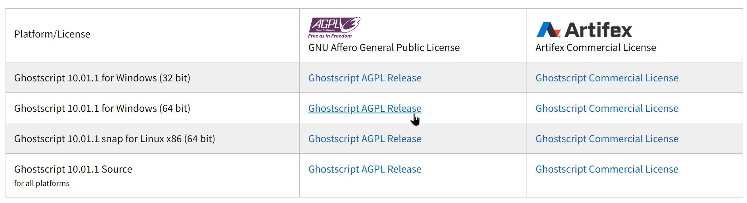The image size is (747, 203).
Task: Select Ghostscript 10.01.1 snap for Linux row label
Action: (115, 139)
